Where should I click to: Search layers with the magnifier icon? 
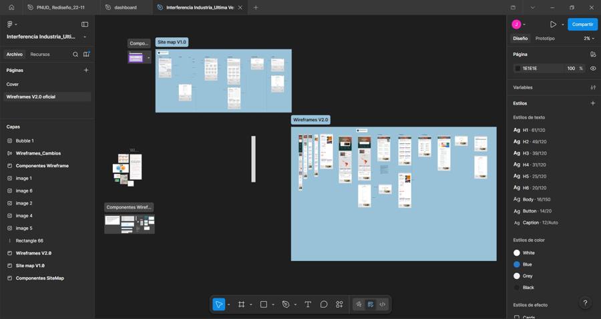pyautogui.click(x=75, y=54)
